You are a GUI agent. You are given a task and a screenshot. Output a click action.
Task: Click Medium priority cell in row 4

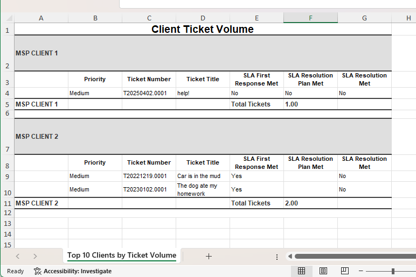click(x=95, y=93)
